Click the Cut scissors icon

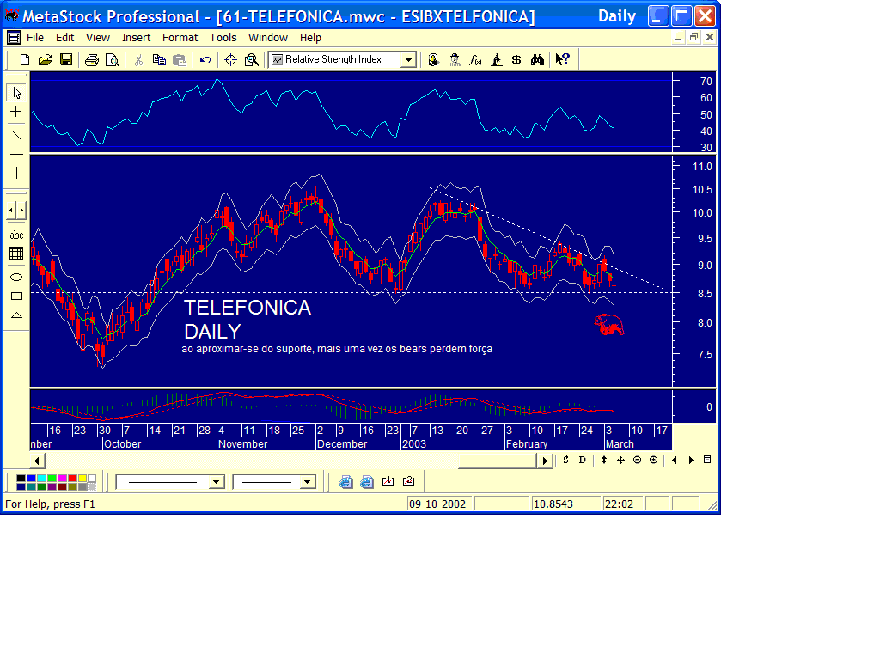click(138, 59)
